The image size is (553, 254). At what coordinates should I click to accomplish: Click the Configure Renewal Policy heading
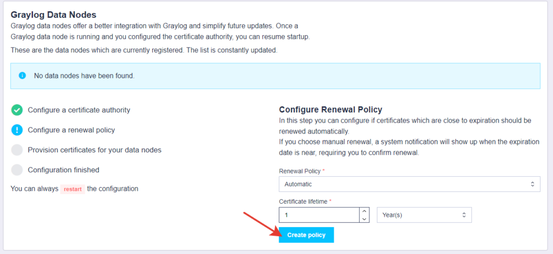(x=331, y=109)
